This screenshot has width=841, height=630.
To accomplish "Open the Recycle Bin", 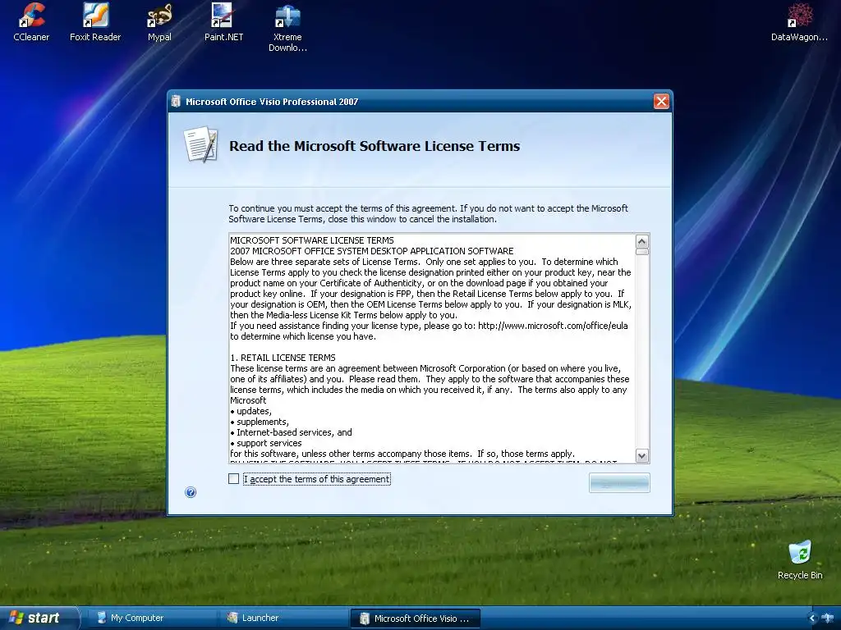I will pos(800,560).
